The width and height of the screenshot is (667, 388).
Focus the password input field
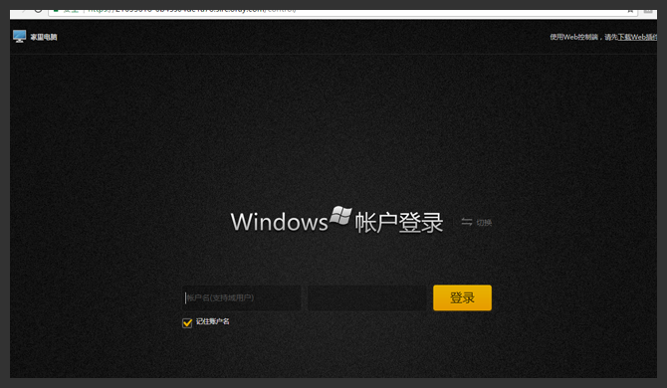[x=367, y=297]
